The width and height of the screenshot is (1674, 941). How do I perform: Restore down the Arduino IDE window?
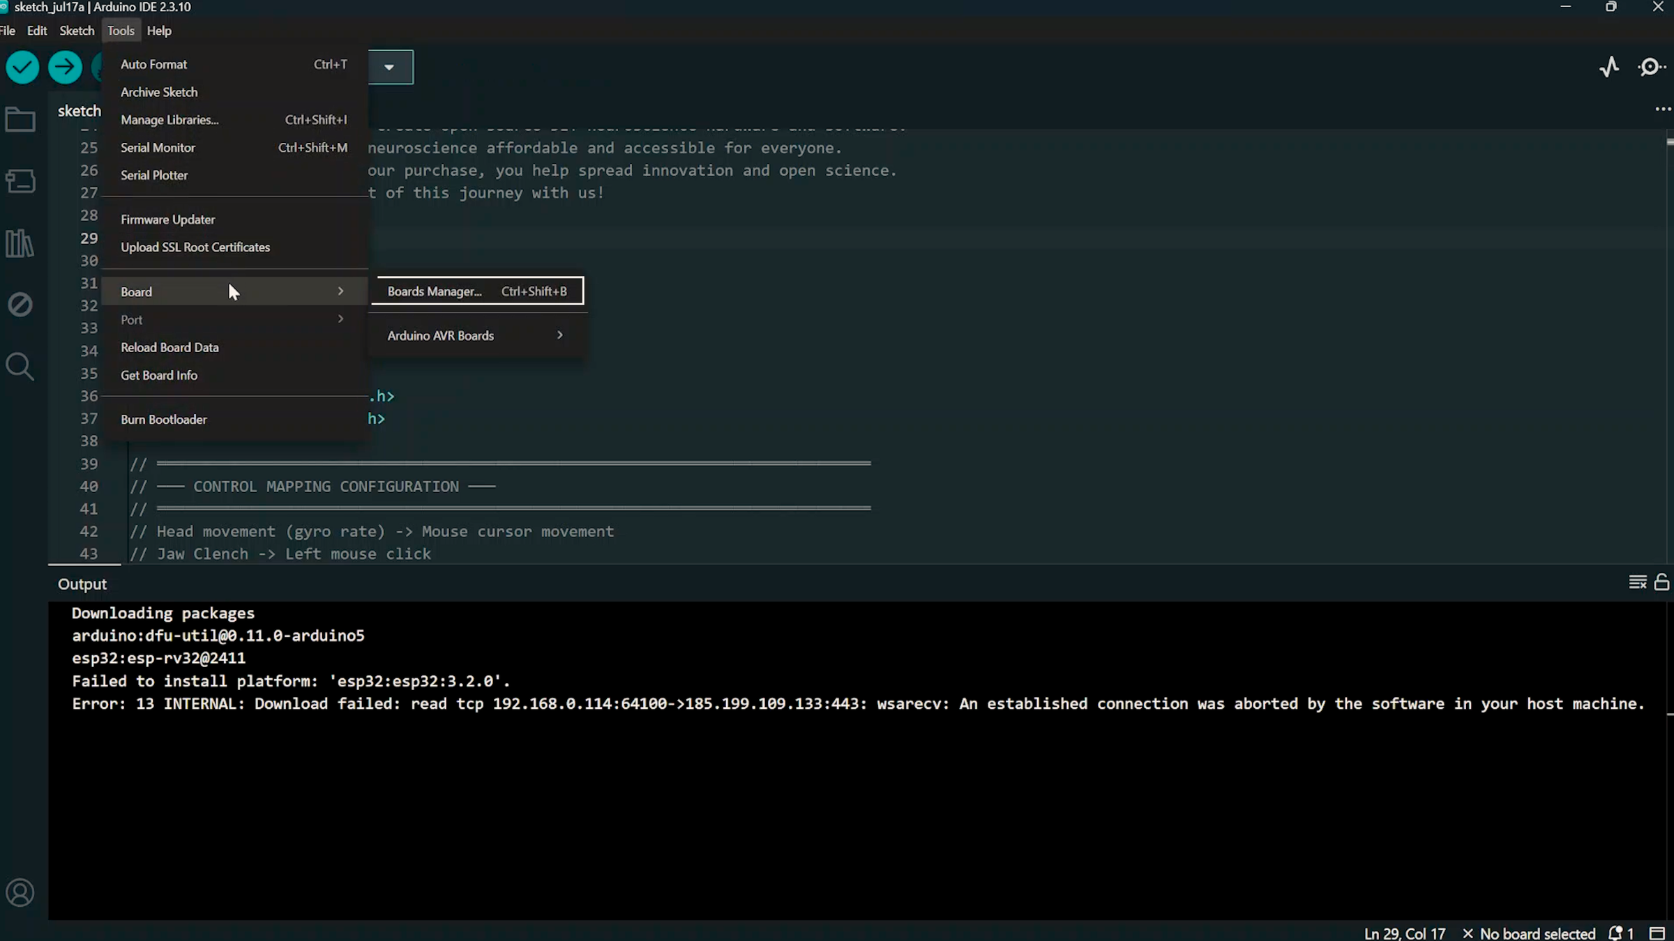(1611, 7)
